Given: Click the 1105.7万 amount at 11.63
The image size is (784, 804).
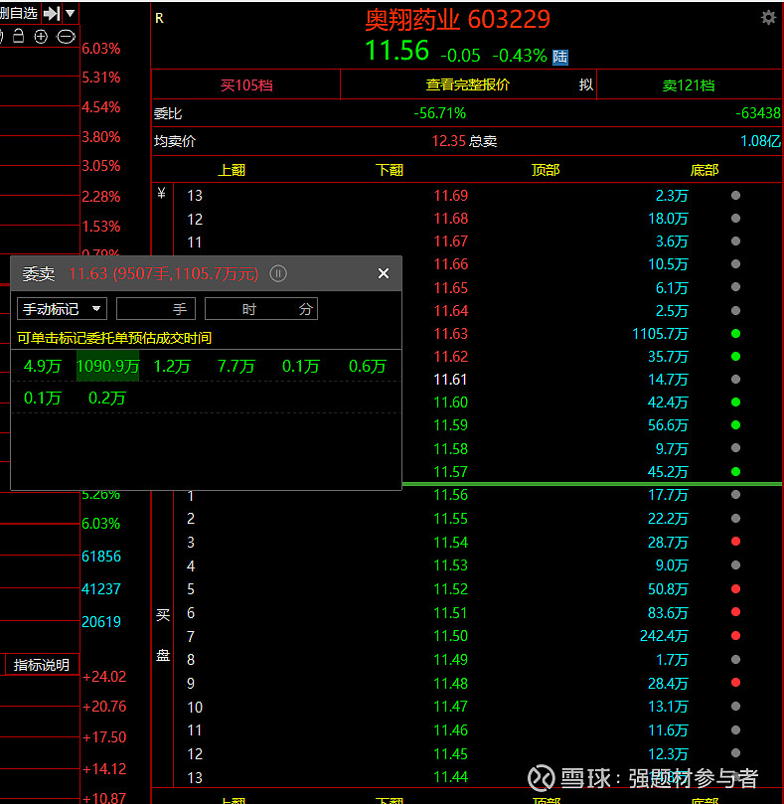Looking at the screenshot, I should 660,334.
